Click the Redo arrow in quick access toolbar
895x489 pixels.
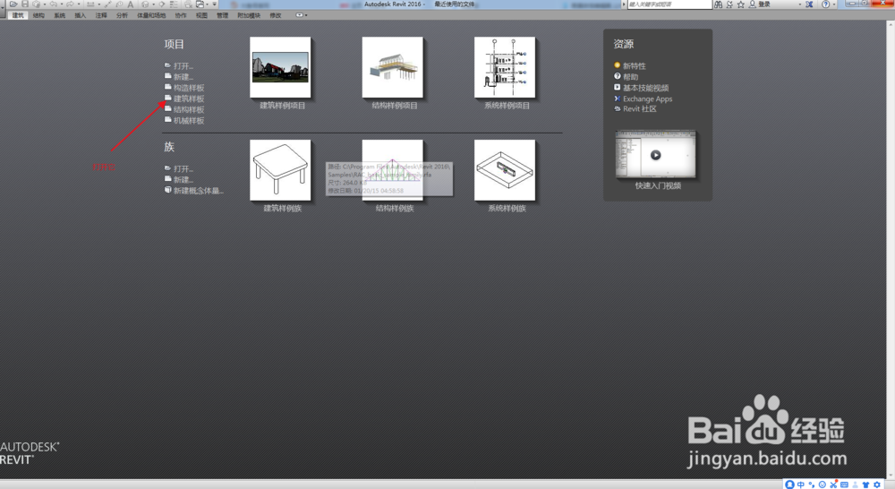pos(70,4)
